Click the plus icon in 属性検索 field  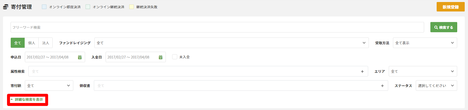coord(362,71)
